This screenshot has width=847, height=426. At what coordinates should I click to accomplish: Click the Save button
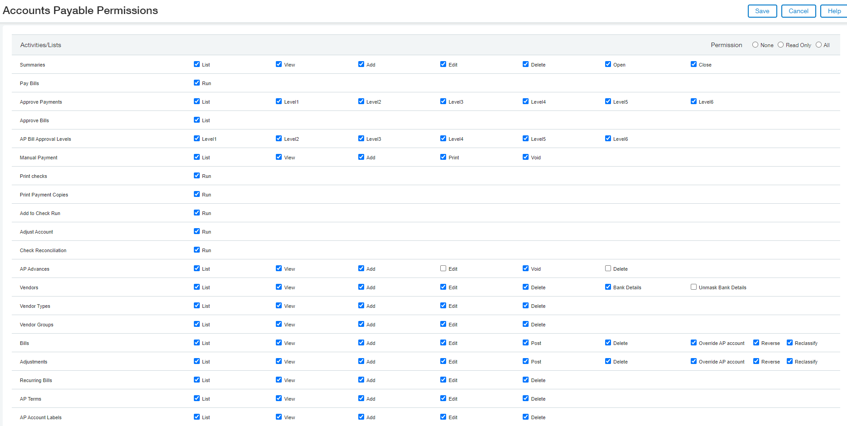762,11
